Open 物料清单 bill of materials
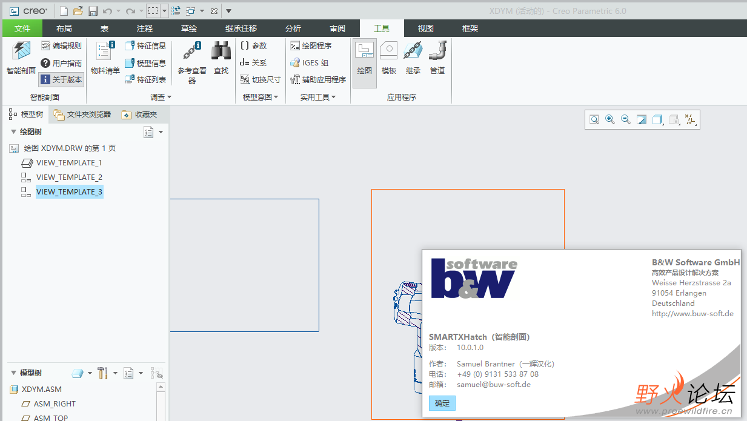 105,58
